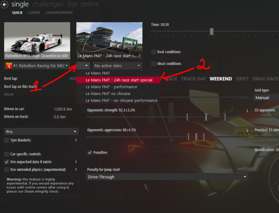Click the 55 opponents label
Image resolution: width=279 pixels, height=213 pixels.
265,110
